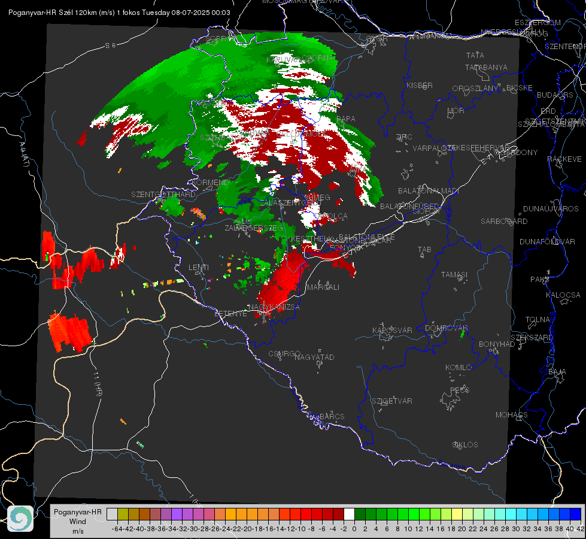Select the RACKEVE town label
The height and width of the screenshot is (539, 586).
[564, 159]
